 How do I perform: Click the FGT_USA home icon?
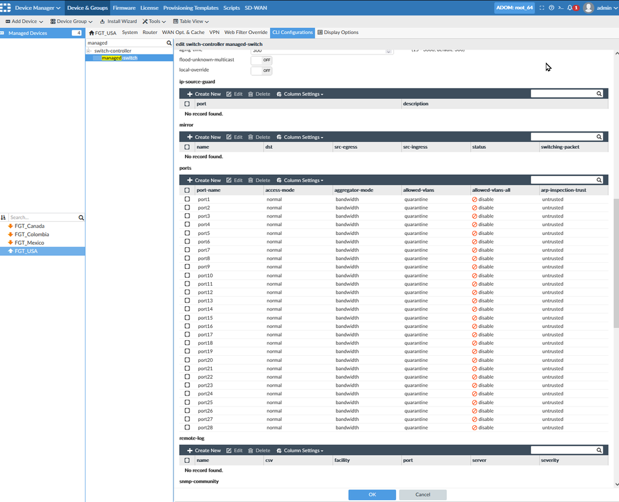(92, 33)
